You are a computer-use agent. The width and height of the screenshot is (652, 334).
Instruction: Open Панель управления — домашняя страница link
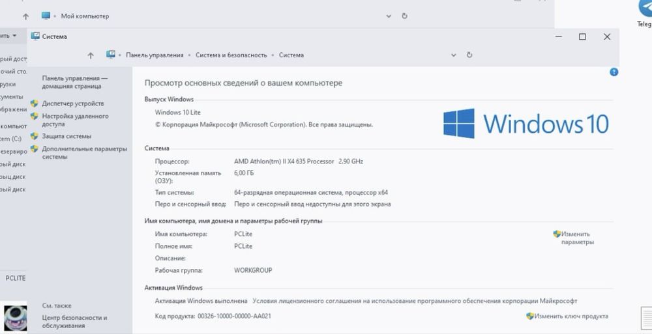tap(74, 82)
